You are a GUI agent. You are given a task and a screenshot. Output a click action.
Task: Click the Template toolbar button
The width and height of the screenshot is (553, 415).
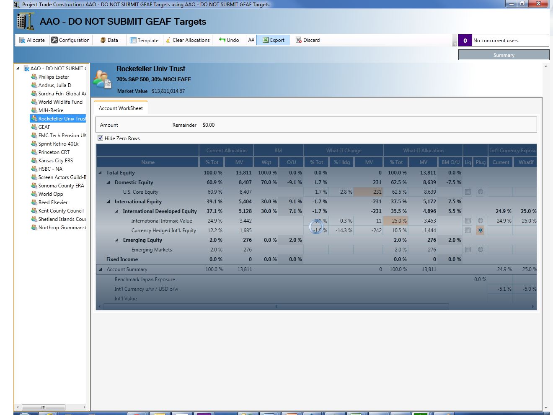[x=144, y=40]
